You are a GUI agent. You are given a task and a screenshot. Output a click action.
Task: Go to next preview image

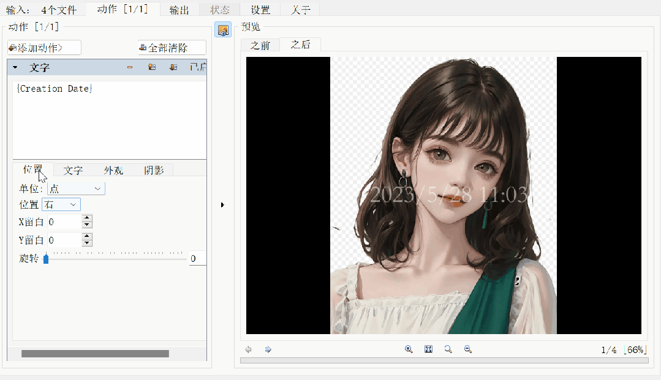pos(268,349)
